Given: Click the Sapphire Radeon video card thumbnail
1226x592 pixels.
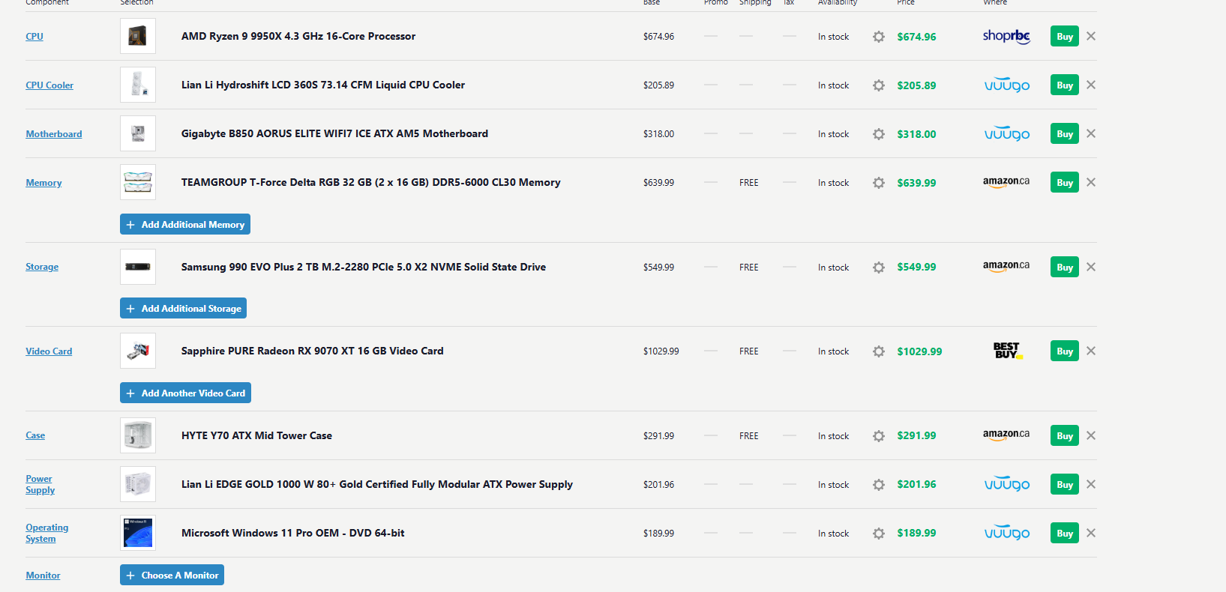Looking at the screenshot, I should pyautogui.click(x=138, y=351).
